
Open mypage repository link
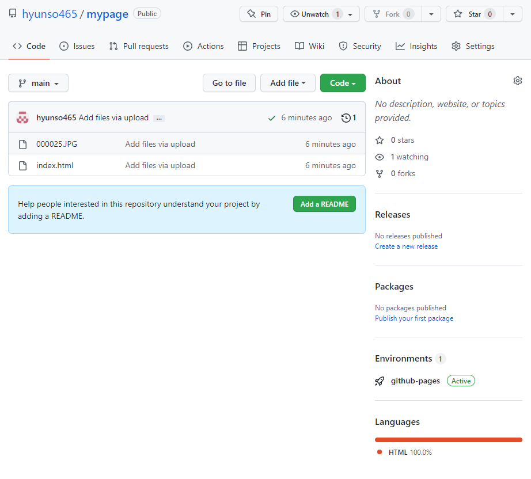(107, 14)
